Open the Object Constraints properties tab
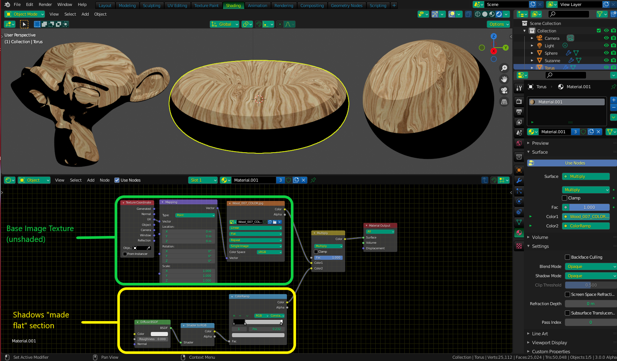 [x=519, y=212]
